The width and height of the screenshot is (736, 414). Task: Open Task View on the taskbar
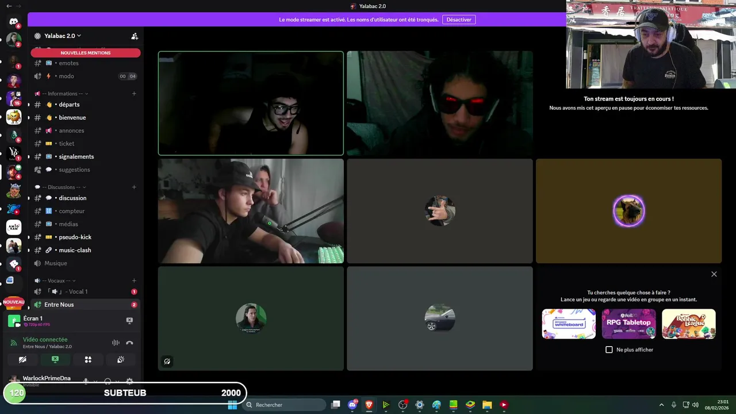(336, 405)
